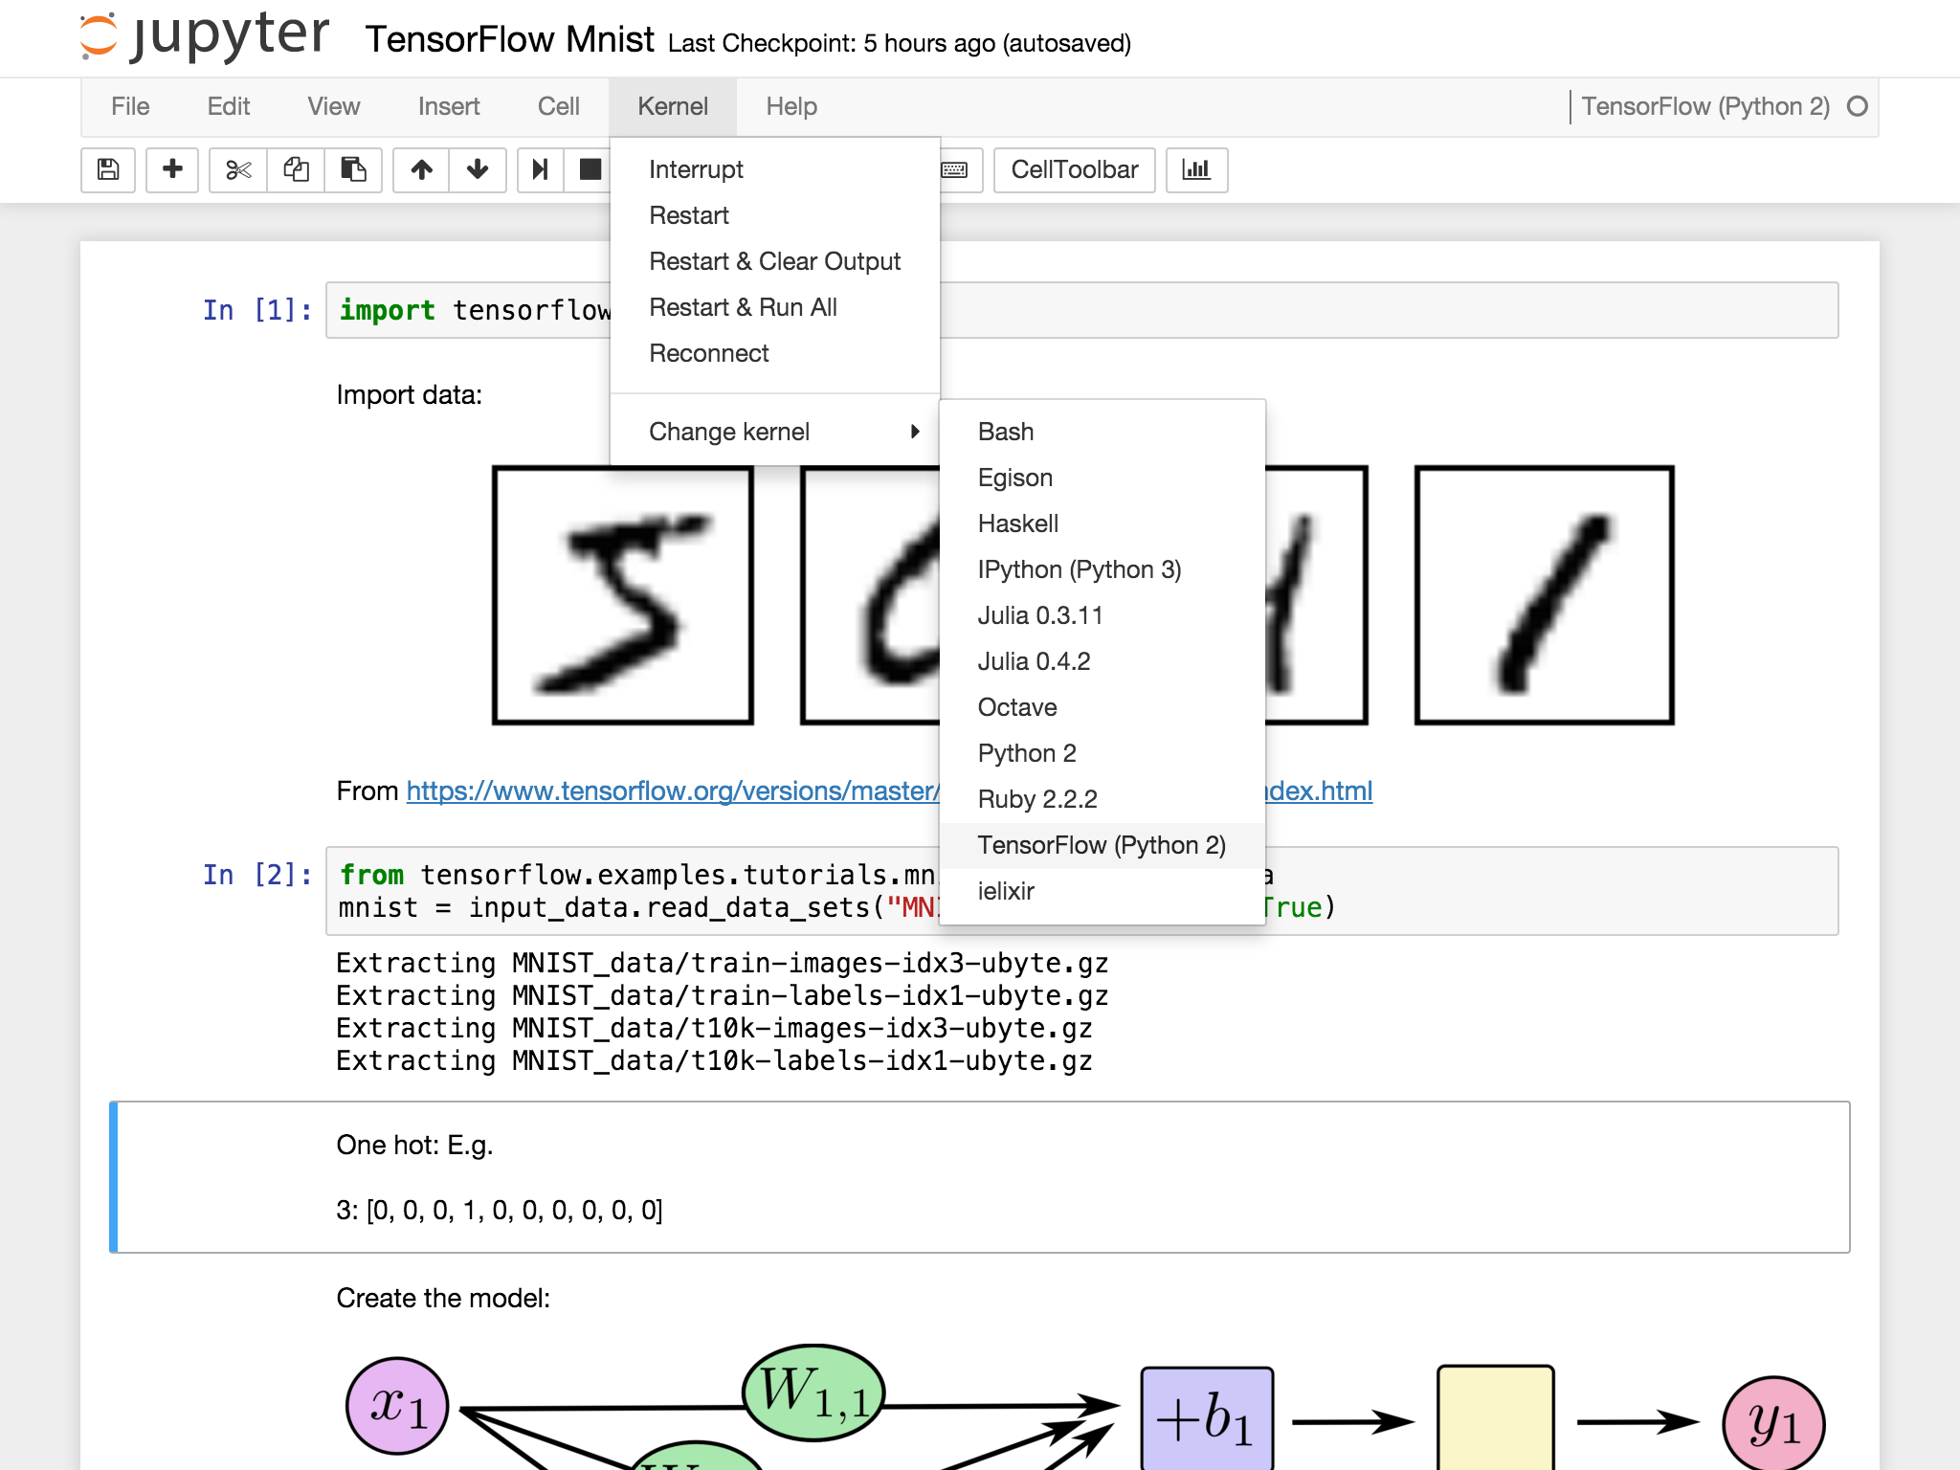This screenshot has width=1960, height=1470.
Task: Run the current cell with the run icon
Action: coord(540,170)
